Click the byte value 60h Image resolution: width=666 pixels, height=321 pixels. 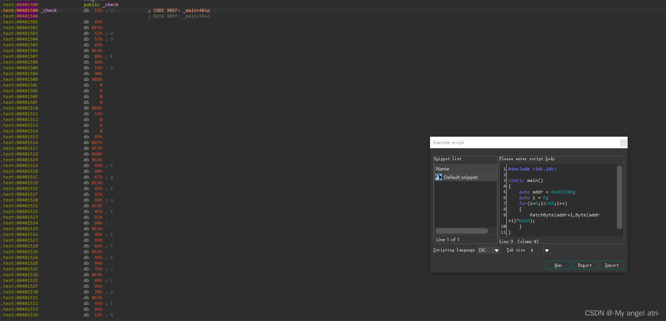tap(99, 223)
